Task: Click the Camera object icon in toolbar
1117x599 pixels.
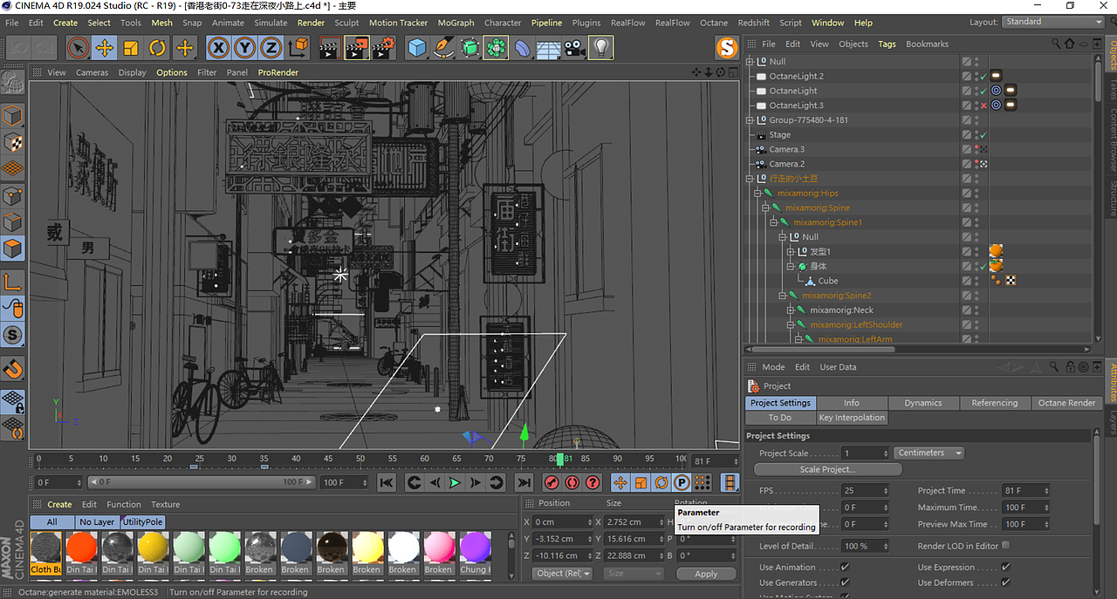Action: (573, 48)
